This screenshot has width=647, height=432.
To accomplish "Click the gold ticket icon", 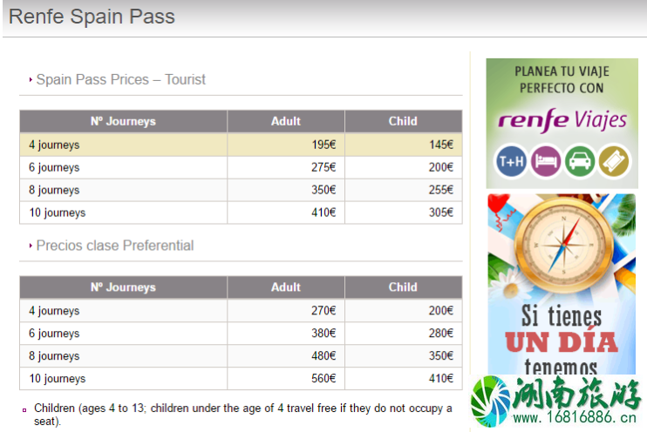I will click(614, 161).
